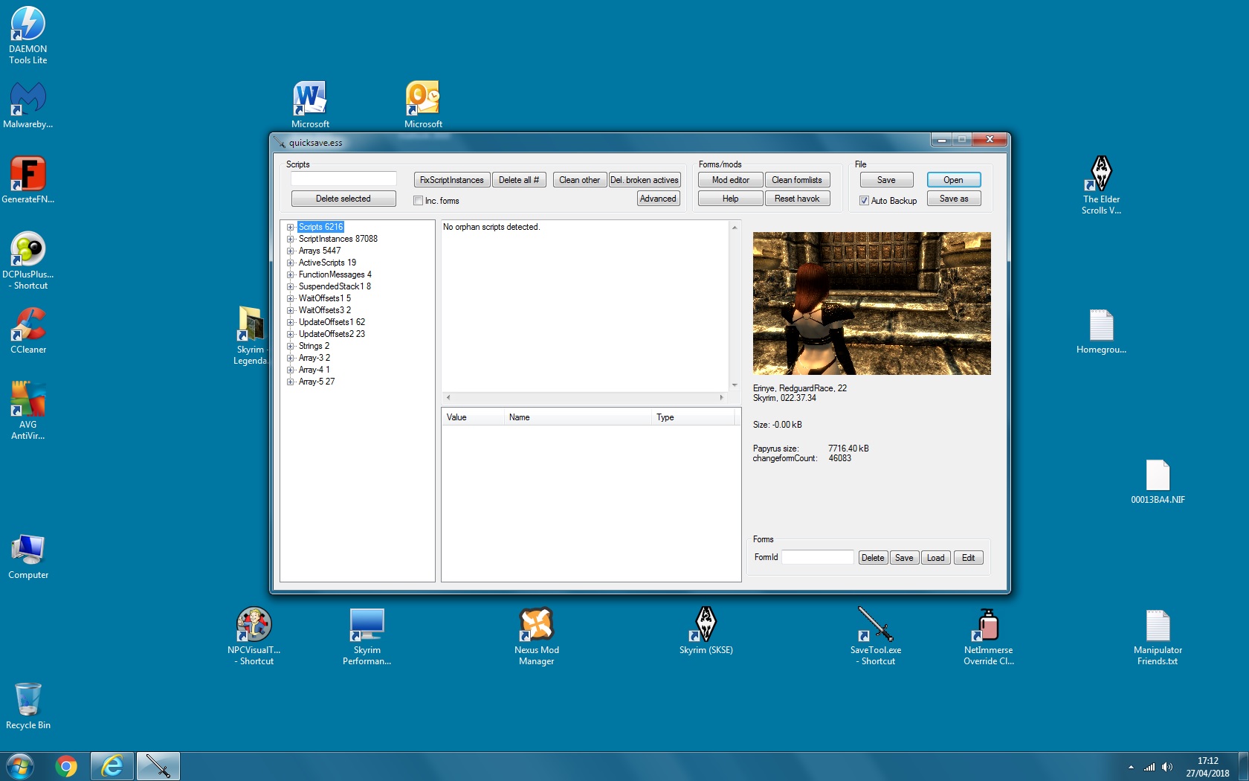
Task: Open NetImmerse Override Cleaner
Action: pos(989,629)
